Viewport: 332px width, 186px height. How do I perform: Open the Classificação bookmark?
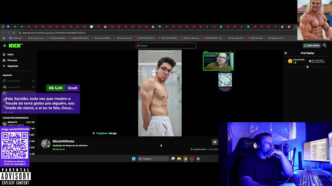click(16, 38)
